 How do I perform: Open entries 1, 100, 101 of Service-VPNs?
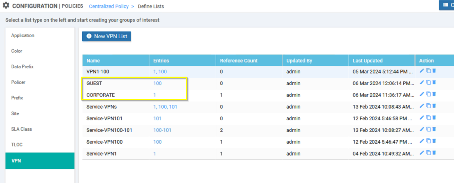[x=165, y=107]
